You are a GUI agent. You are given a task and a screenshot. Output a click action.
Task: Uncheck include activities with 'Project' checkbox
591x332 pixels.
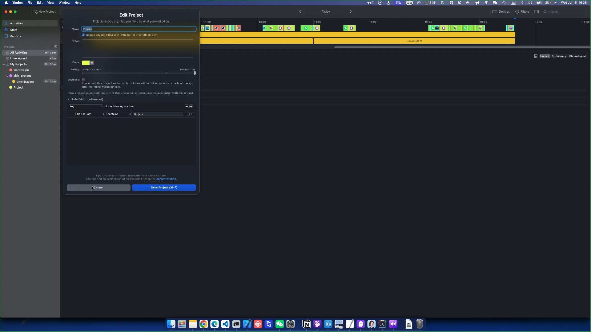83,35
